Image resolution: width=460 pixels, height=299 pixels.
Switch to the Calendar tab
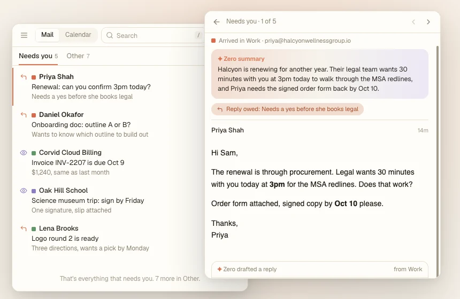(78, 35)
